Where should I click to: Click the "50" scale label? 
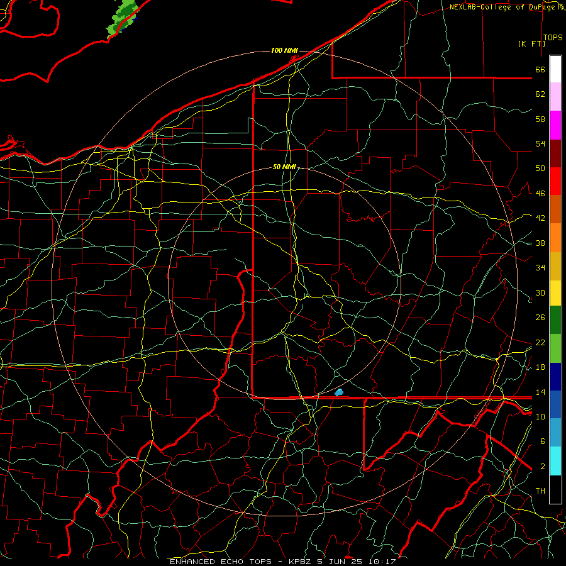pos(540,168)
